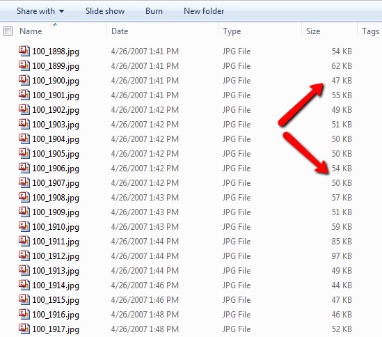Viewport: 382px width, 337px height.
Task: Click the icon beside 100_1915.jpg
Action: pyautogui.click(x=24, y=299)
